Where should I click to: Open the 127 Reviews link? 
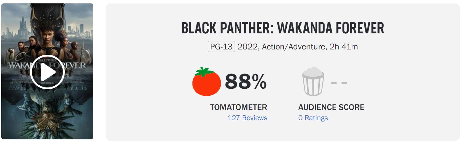coord(247,118)
